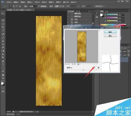Select the Brush tool
The width and height of the screenshot is (131, 116).
point(3,38)
